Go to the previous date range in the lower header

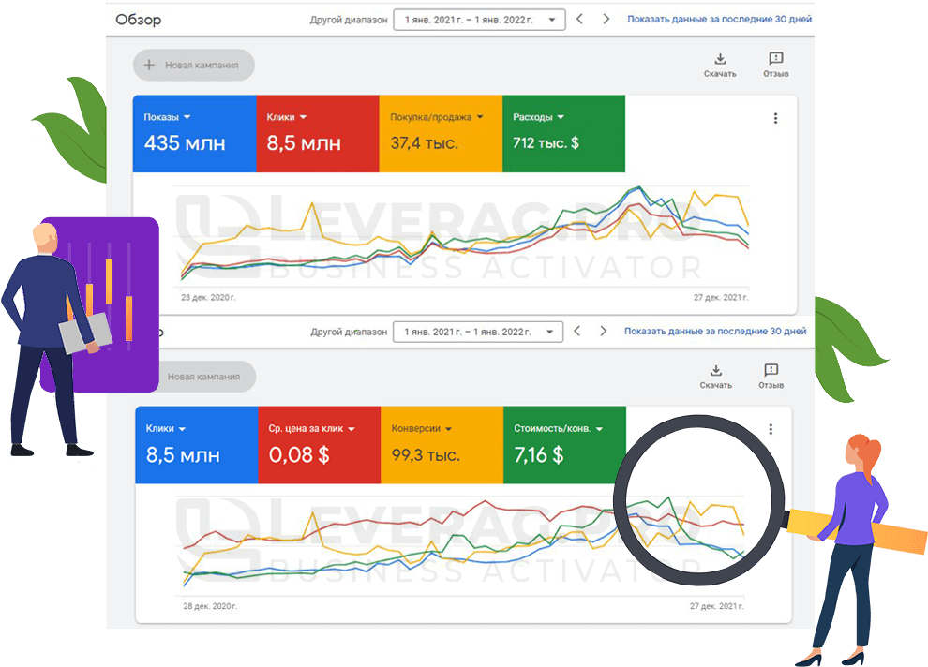(x=577, y=331)
